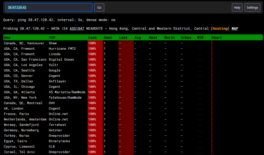Viewport: 264px width, 155px height.
Task: Select USA, TX, Dallas row
Action: pyautogui.click(x=133, y=81)
